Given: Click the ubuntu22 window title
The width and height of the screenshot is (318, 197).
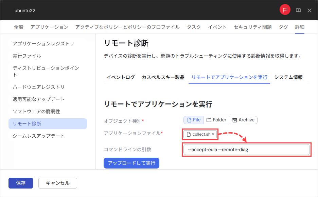Looking at the screenshot, I should (25, 11).
